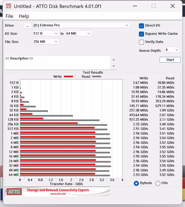Screen dimensions: 185x207
Task: Maximize the ATTO Disk Benchmark window
Action: point(154,6)
